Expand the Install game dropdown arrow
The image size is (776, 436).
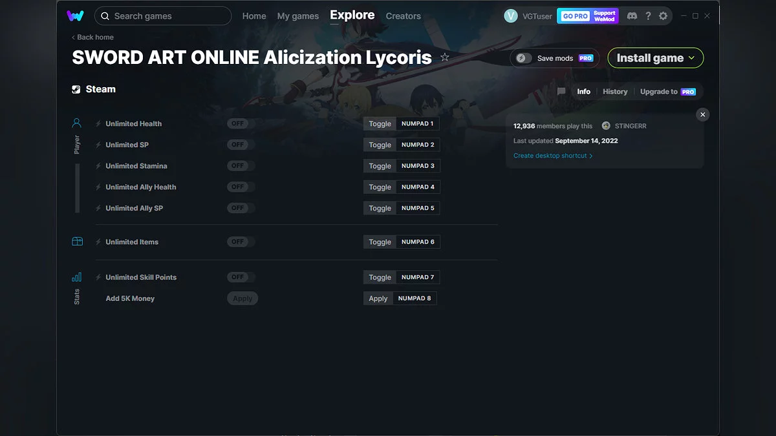(x=691, y=58)
